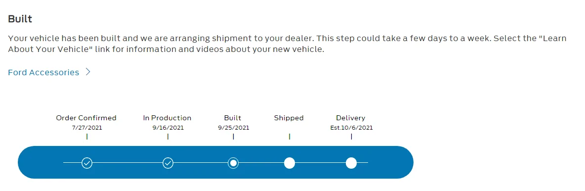Screen dimensions: 585x191
Task: Open the Ford Accessories link
Action: pos(43,73)
